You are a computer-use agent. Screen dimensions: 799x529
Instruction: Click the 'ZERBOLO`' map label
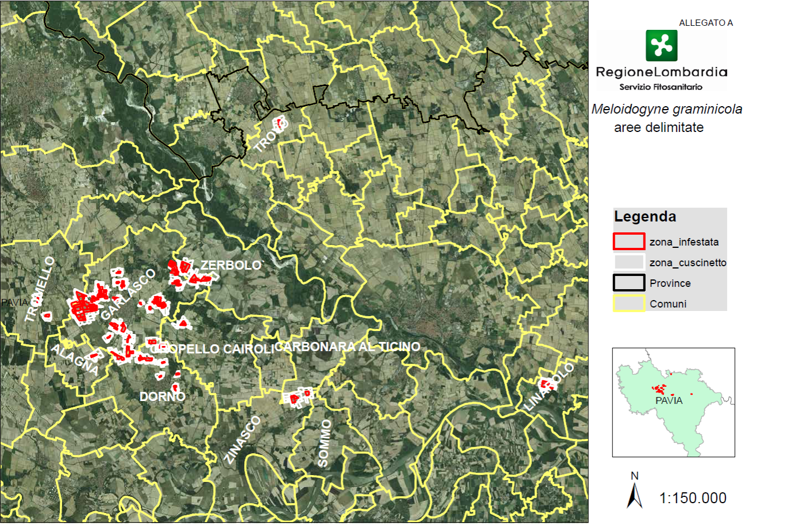click(232, 265)
